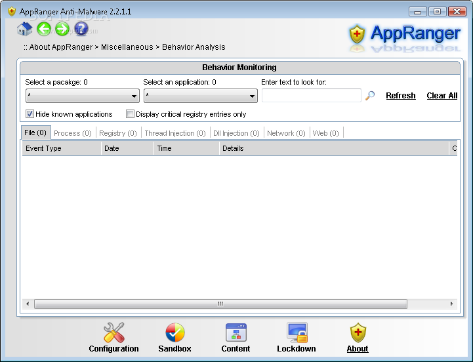Click the AppRanger logo in the header
Viewport: 473px width, 362px height.
(405, 34)
